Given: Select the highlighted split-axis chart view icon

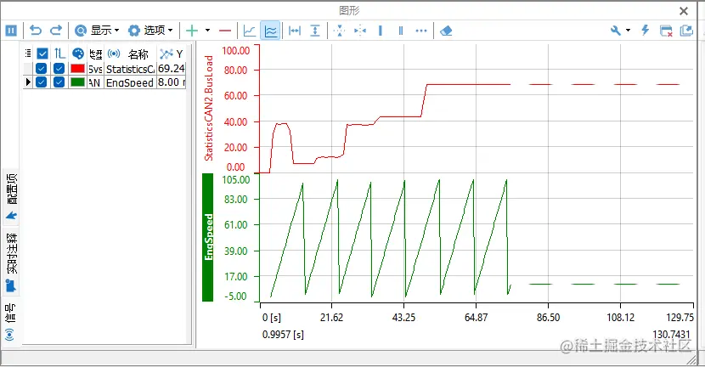Looking at the screenshot, I should coord(271,31).
